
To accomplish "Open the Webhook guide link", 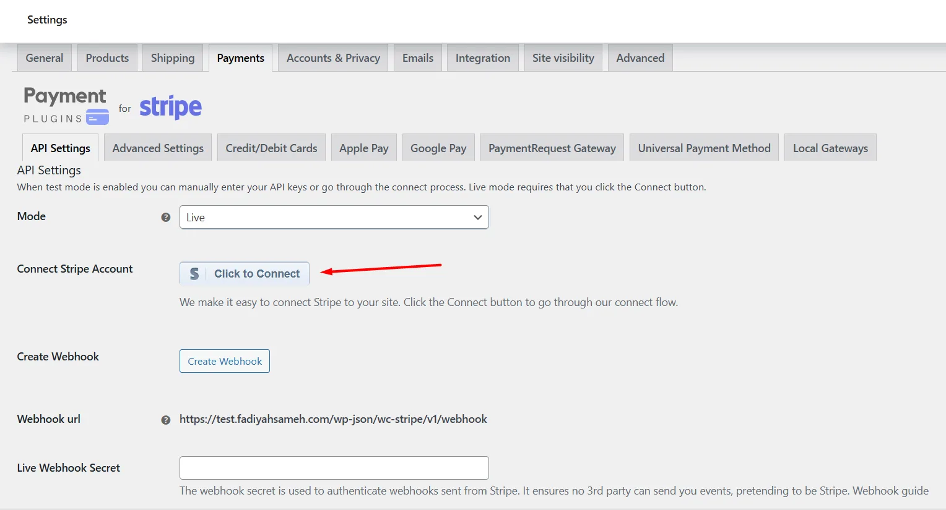I will (x=890, y=491).
